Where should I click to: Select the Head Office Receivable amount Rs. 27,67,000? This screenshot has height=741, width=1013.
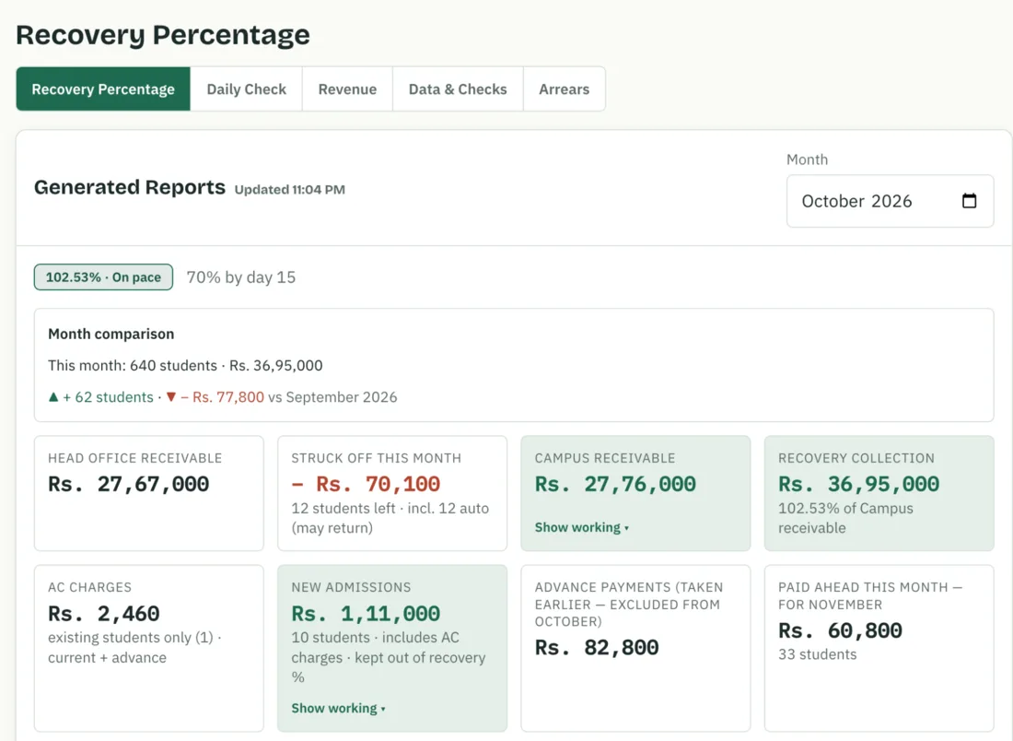coord(129,484)
